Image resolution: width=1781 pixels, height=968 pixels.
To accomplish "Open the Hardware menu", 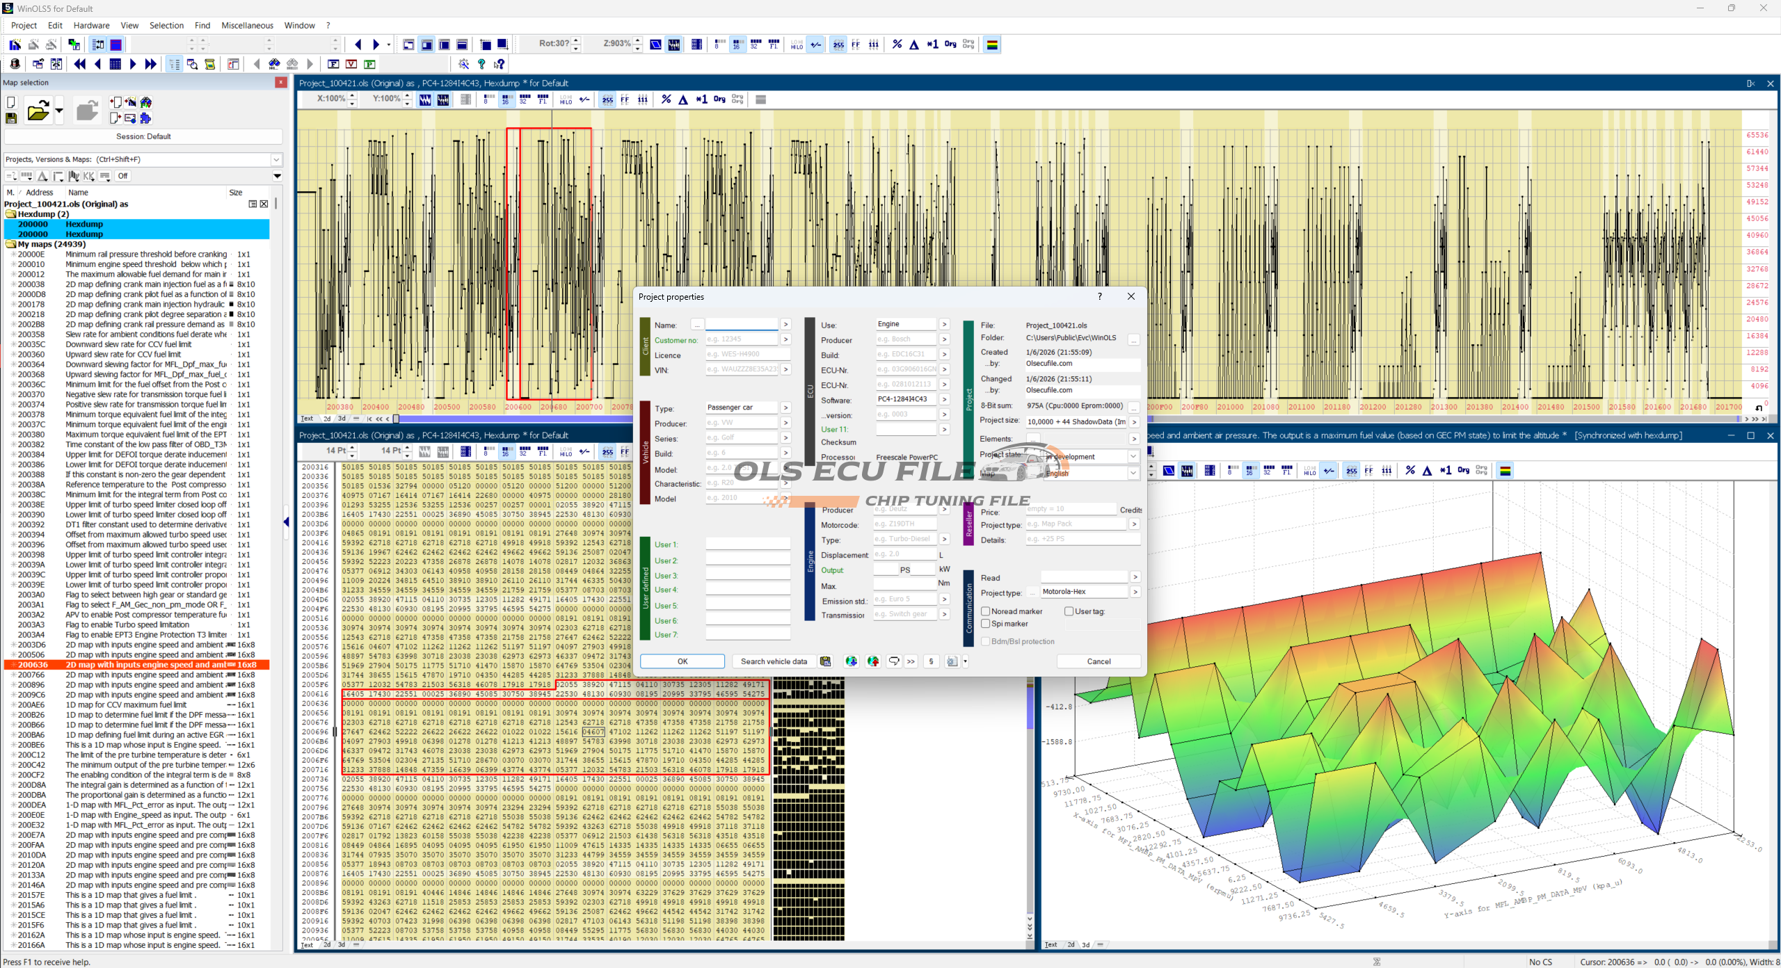I will (x=91, y=26).
